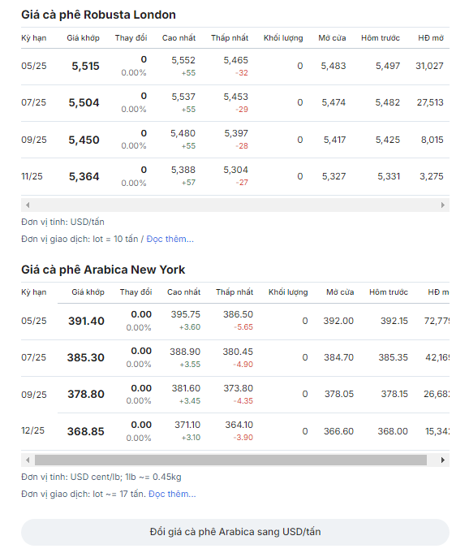
Task: Click 'Giá cà phê Arabica New York' heading
Action: click(x=103, y=270)
